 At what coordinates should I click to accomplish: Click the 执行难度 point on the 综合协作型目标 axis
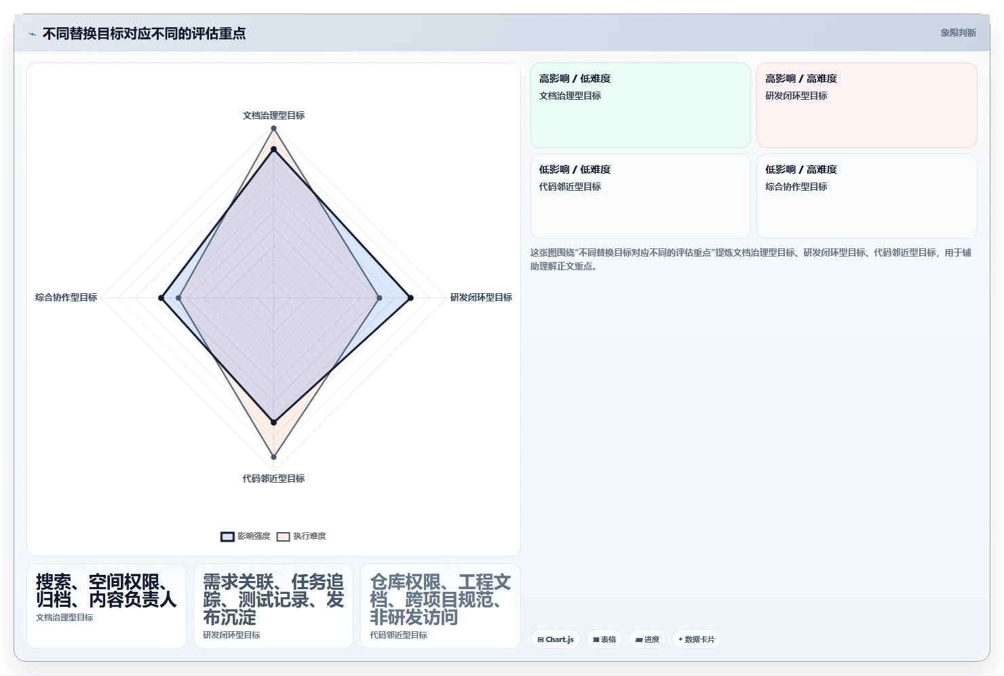pyautogui.click(x=178, y=298)
